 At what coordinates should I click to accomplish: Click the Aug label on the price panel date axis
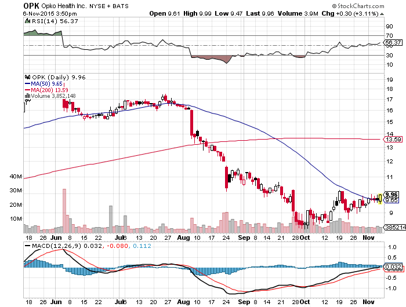[183, 237]
